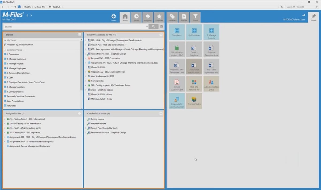Screen dimensions: 321x190
Task: Open the A&A Consulting (AEC) tile
Action: click(x=211, y=84)
